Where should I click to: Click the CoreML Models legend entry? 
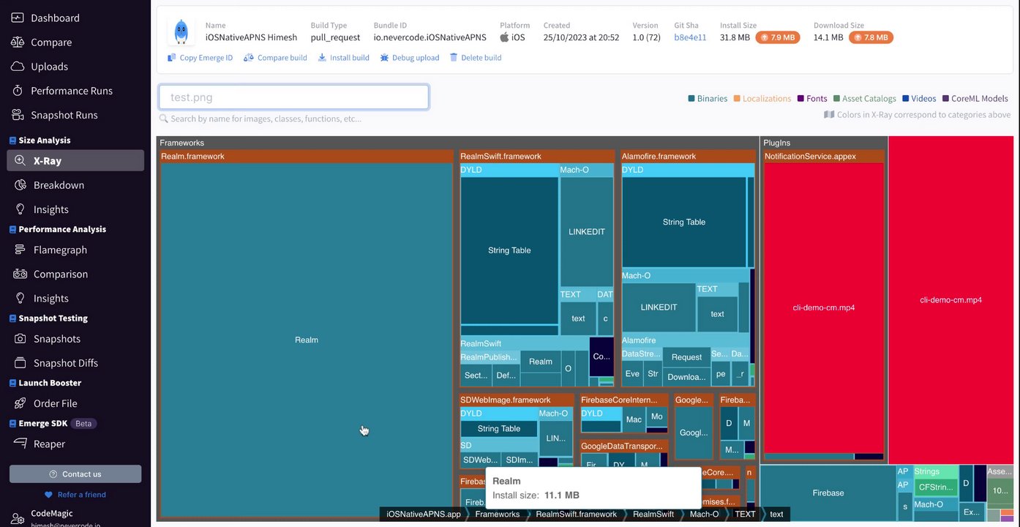click(975, 98)
